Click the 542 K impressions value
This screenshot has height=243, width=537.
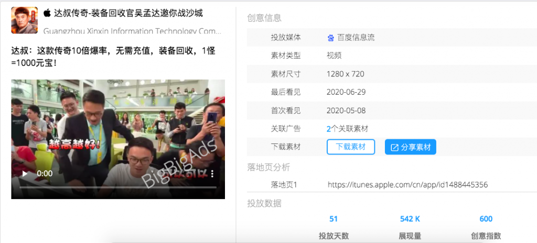click(x=410, y=219)
